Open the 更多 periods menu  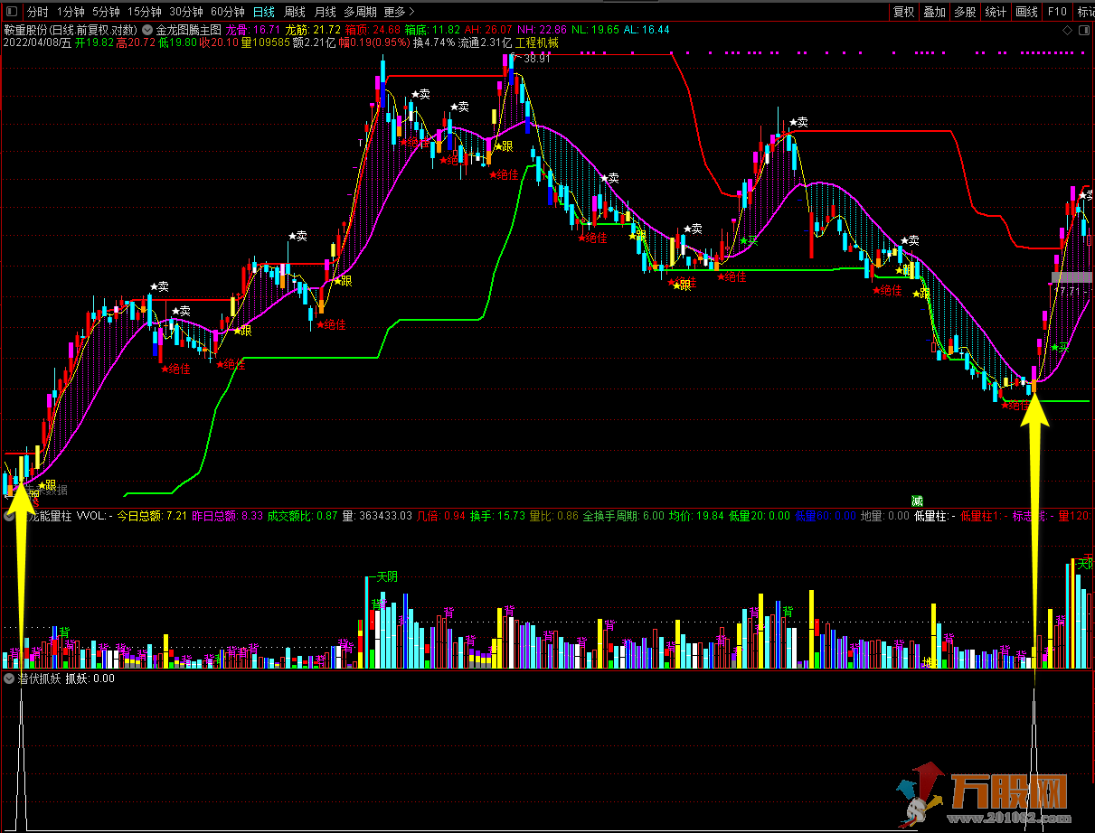399,12
